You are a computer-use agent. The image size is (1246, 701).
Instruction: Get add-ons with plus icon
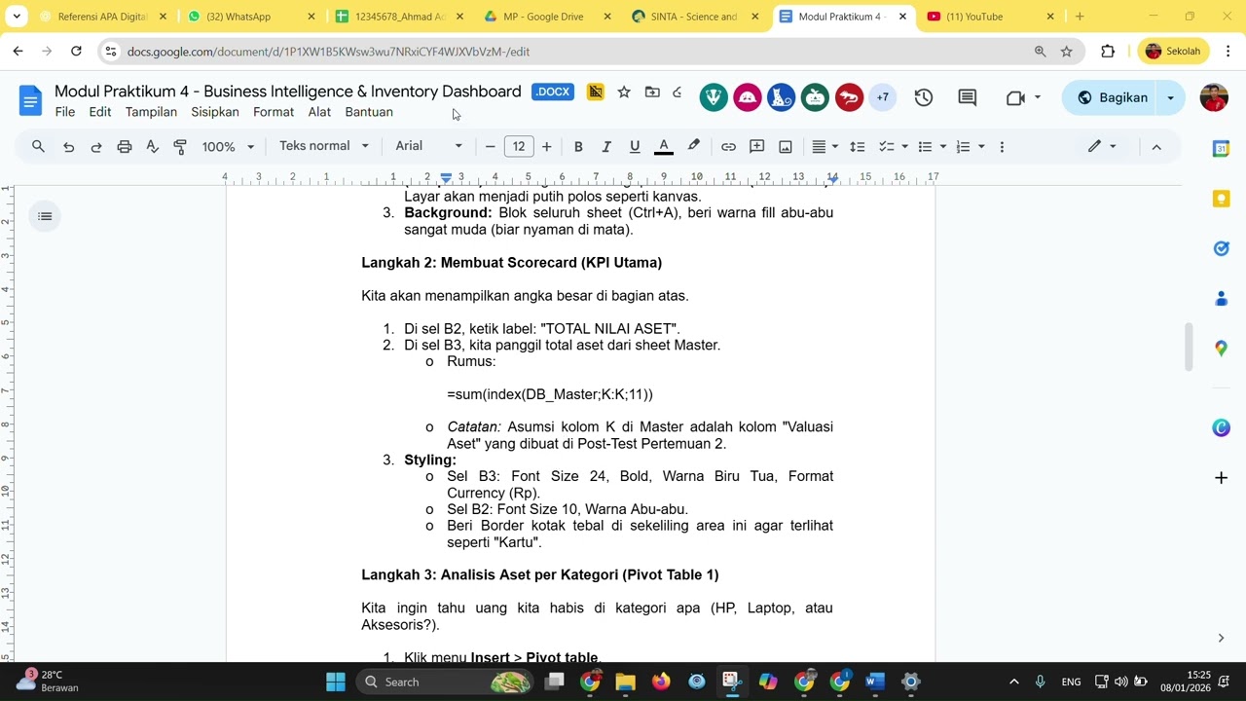click(1221, 478)
